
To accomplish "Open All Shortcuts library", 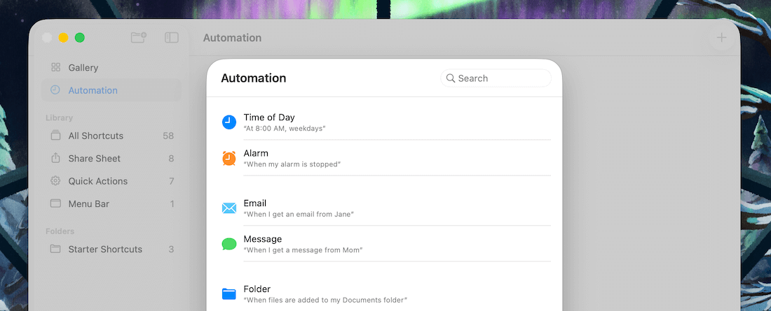I will pyautogui.click(x=95, y=136).
